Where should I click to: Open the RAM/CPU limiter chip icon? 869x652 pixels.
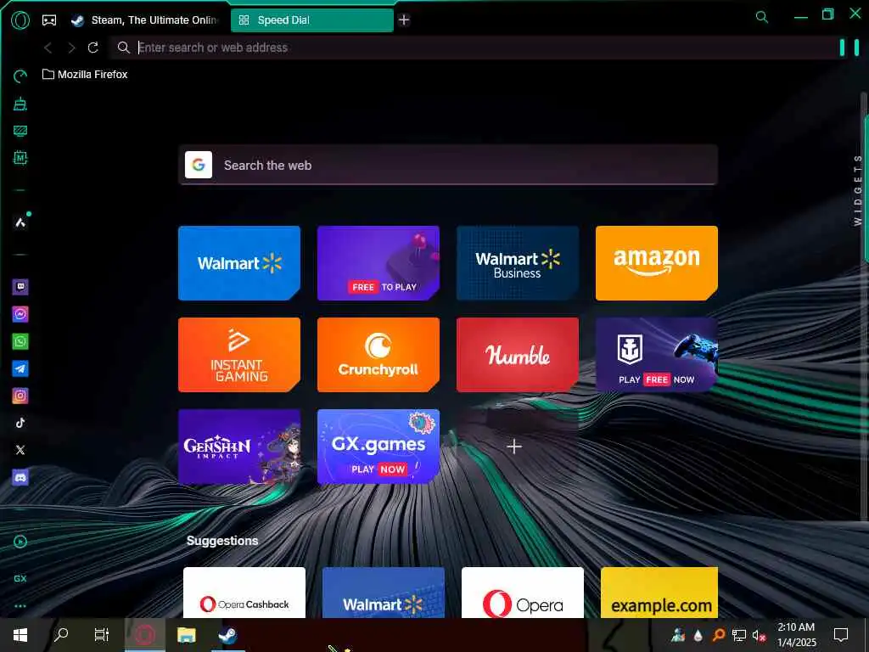20,158
